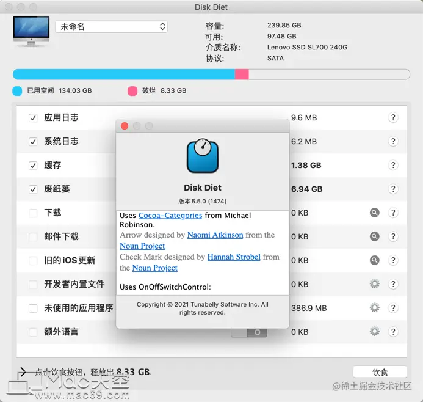Click the help icon for 未使用的应用程序 row
423x402 pixels.
[x=393, y=308]
